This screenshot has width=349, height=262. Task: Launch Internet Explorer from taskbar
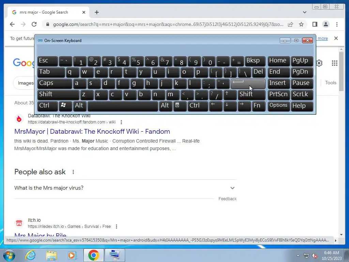pyautogui.click(x=30, y=255)
